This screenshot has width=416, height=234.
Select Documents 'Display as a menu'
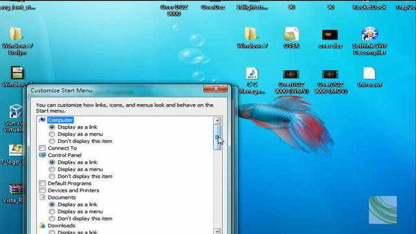(52, 211)
